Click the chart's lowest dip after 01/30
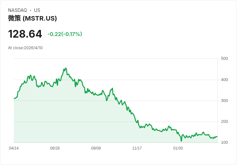Viewport: 237px width, 165px height. (x=181, y=141)
